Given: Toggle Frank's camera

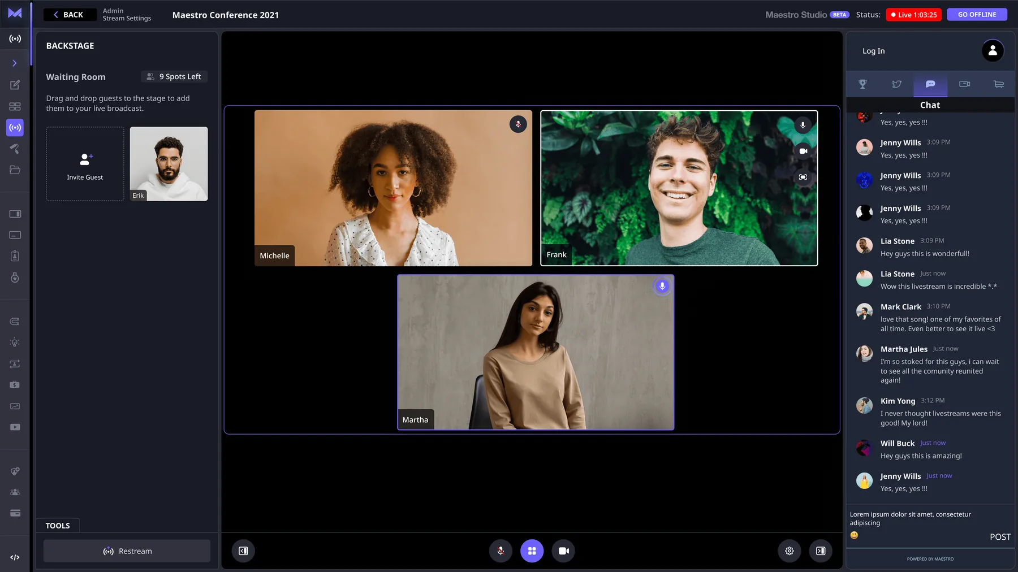Looking at the screenshot, I should click(x=803, y=151).
